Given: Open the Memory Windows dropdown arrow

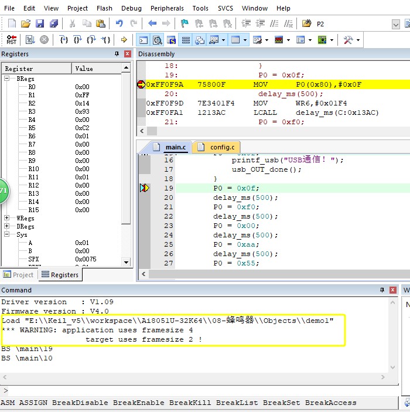Looking at the screenshot, I should [x=245, y=40].
